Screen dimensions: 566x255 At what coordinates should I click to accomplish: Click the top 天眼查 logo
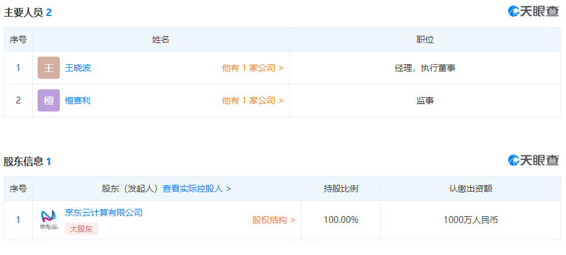533,11
